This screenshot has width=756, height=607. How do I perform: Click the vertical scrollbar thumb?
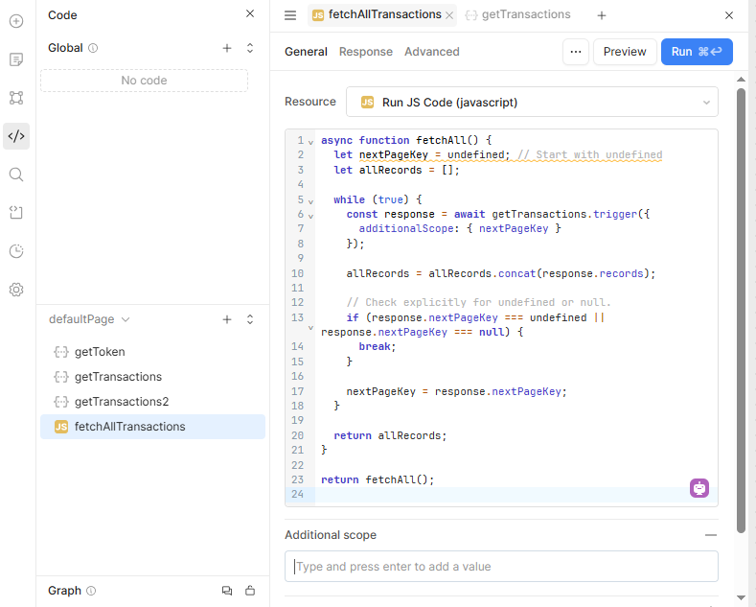(x=741, y=311)
